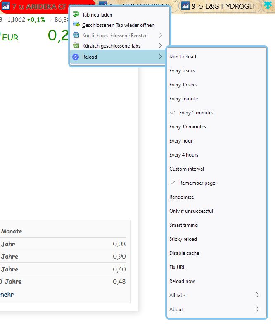Choose 'Don't reload' from the menu
The height and width of the screenshot is (328, 275).
(183, 57)
